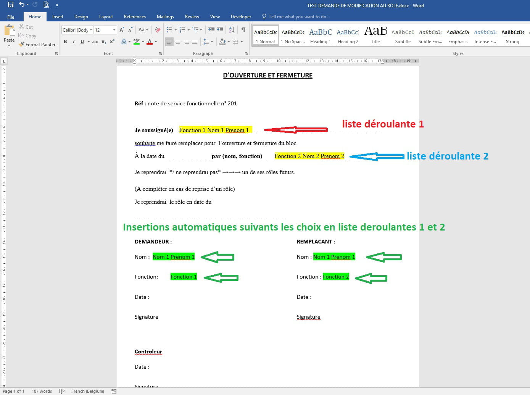Viewport: 530px width, 395px height.
Task: Open the Change Case dropdown
Action: pos(143,30)
